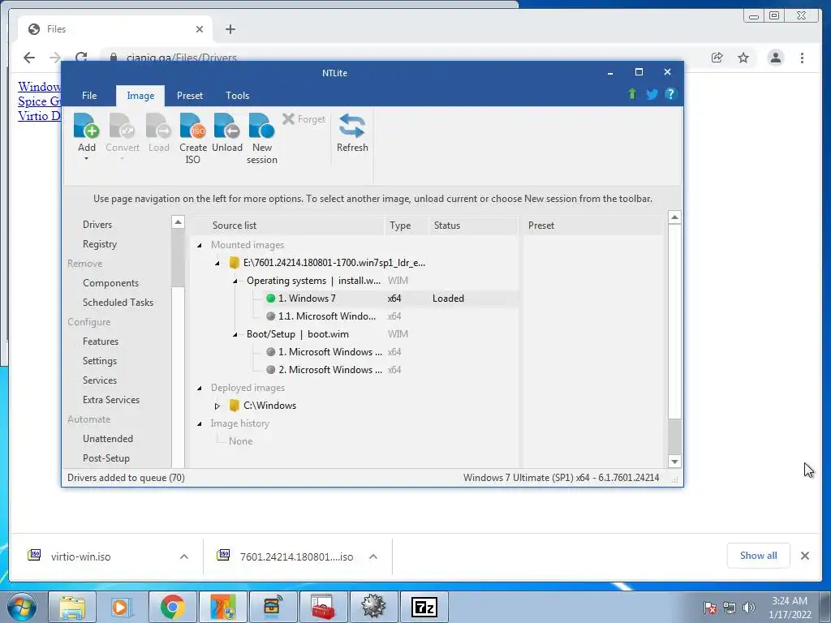This screenshot has width=831, height=623.
Task: Open 7-Zip from the taskbar
Action: tap(424, 607)
